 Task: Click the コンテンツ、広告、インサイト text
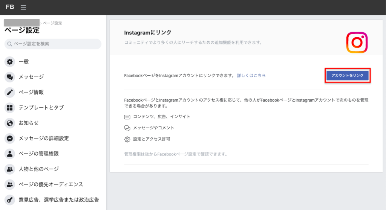162,117
